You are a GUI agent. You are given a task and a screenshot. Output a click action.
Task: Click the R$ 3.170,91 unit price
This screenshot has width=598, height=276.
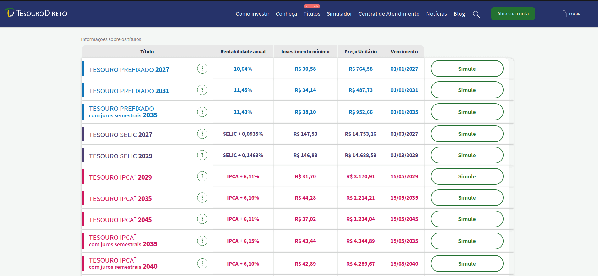361,176
